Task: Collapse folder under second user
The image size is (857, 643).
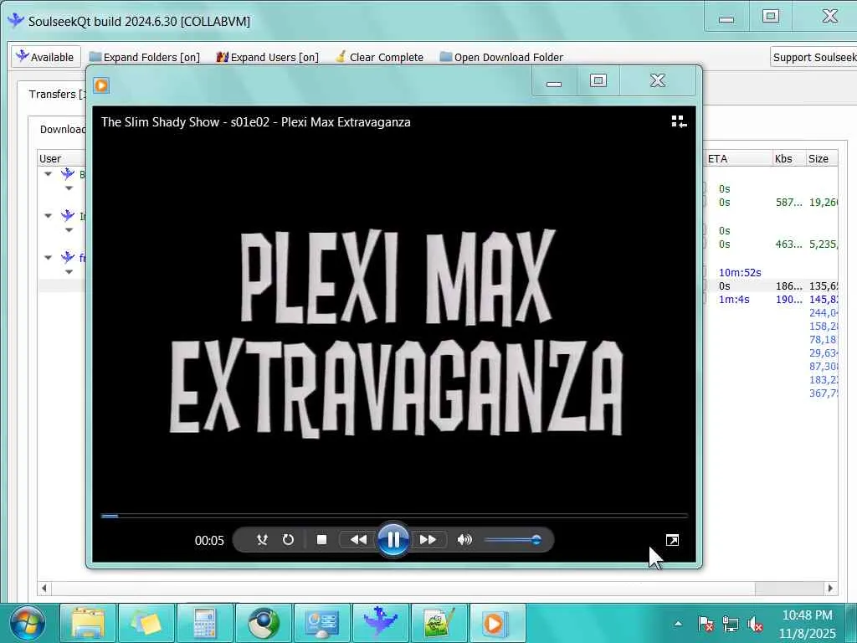Action: coord(69,229)
